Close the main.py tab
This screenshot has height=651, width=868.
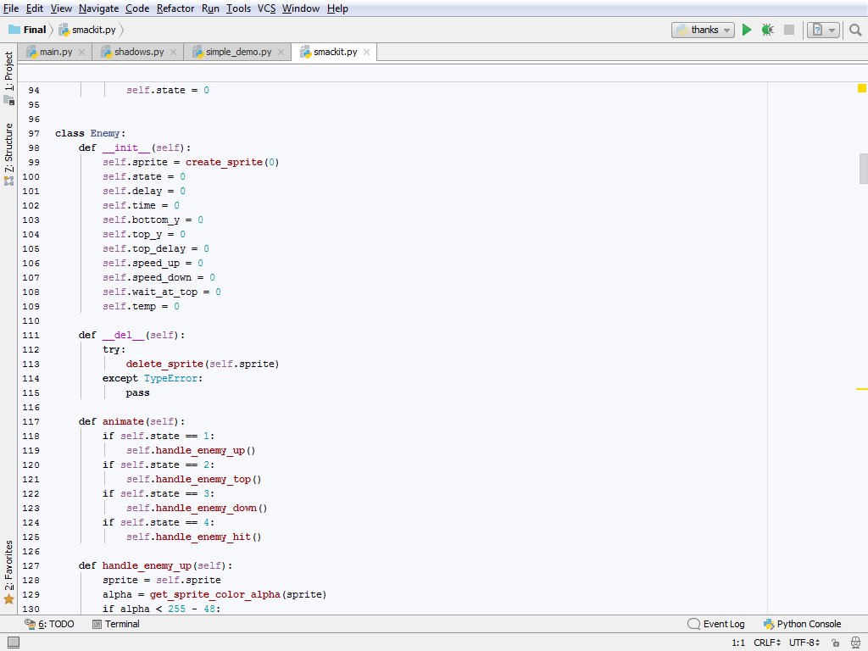[x=82, y=52]
